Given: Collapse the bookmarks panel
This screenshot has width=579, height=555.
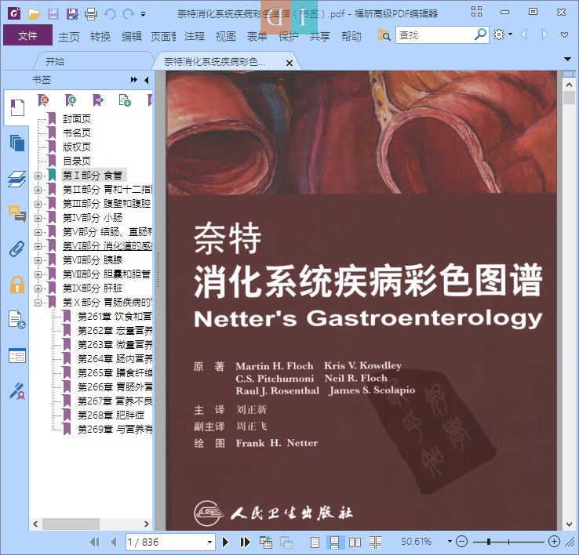Looking at the screenshot, I should click(x=147, y=80).
